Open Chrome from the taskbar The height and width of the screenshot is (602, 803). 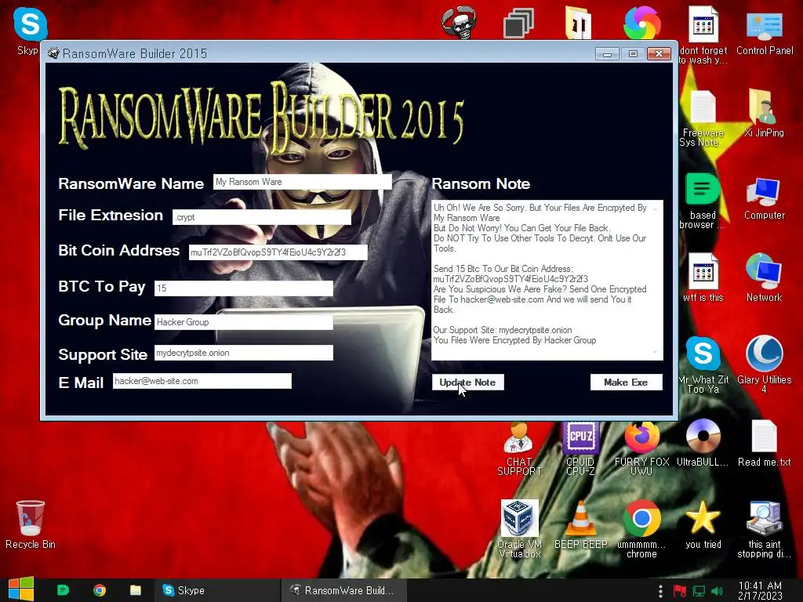pos(100,590)
